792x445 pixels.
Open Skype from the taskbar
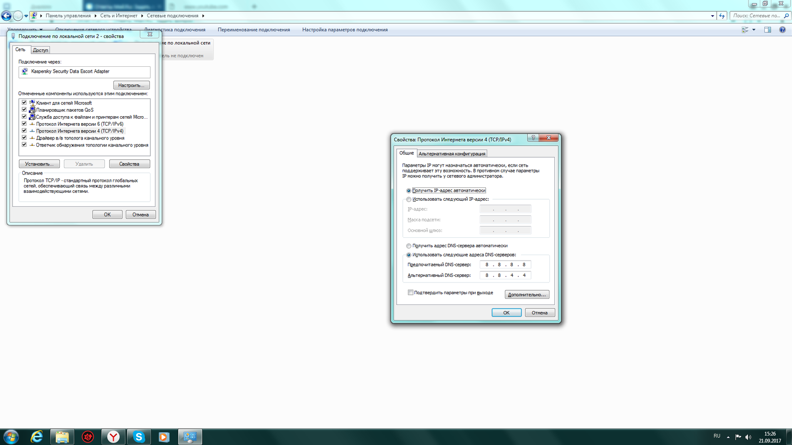click(x=139, y=437)
